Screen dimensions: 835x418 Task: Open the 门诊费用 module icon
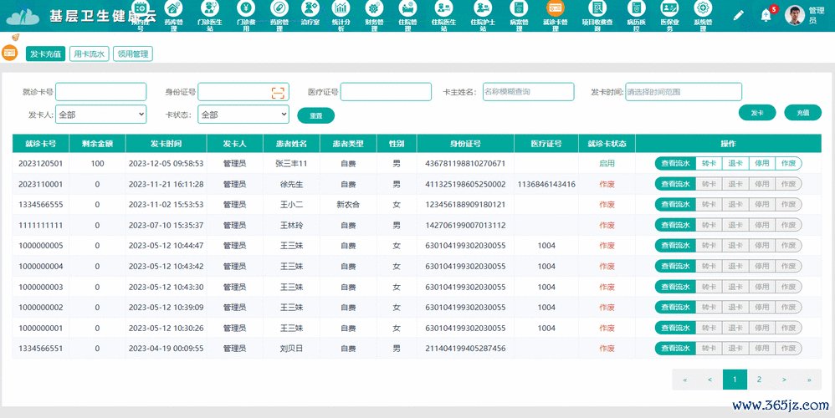coord(246,8)
